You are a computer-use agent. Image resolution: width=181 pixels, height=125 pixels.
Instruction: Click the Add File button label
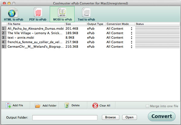(18, 105)
